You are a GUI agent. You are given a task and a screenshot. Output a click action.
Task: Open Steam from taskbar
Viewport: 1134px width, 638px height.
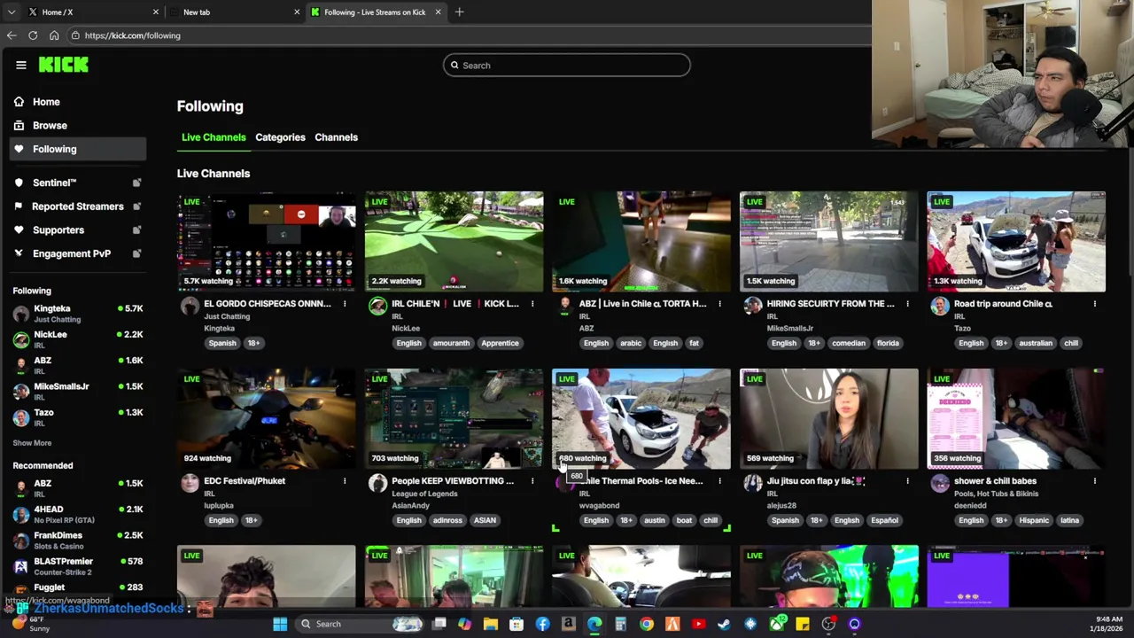pyautogui.click(x=724, y=624)
